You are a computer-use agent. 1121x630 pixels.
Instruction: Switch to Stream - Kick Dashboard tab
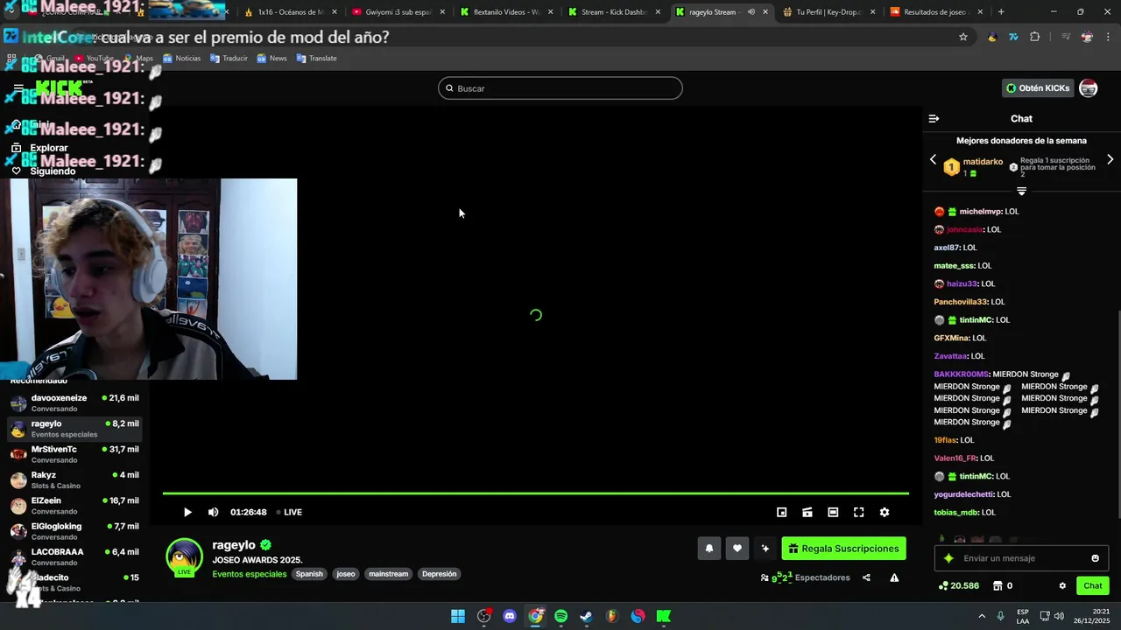(613, 12)
